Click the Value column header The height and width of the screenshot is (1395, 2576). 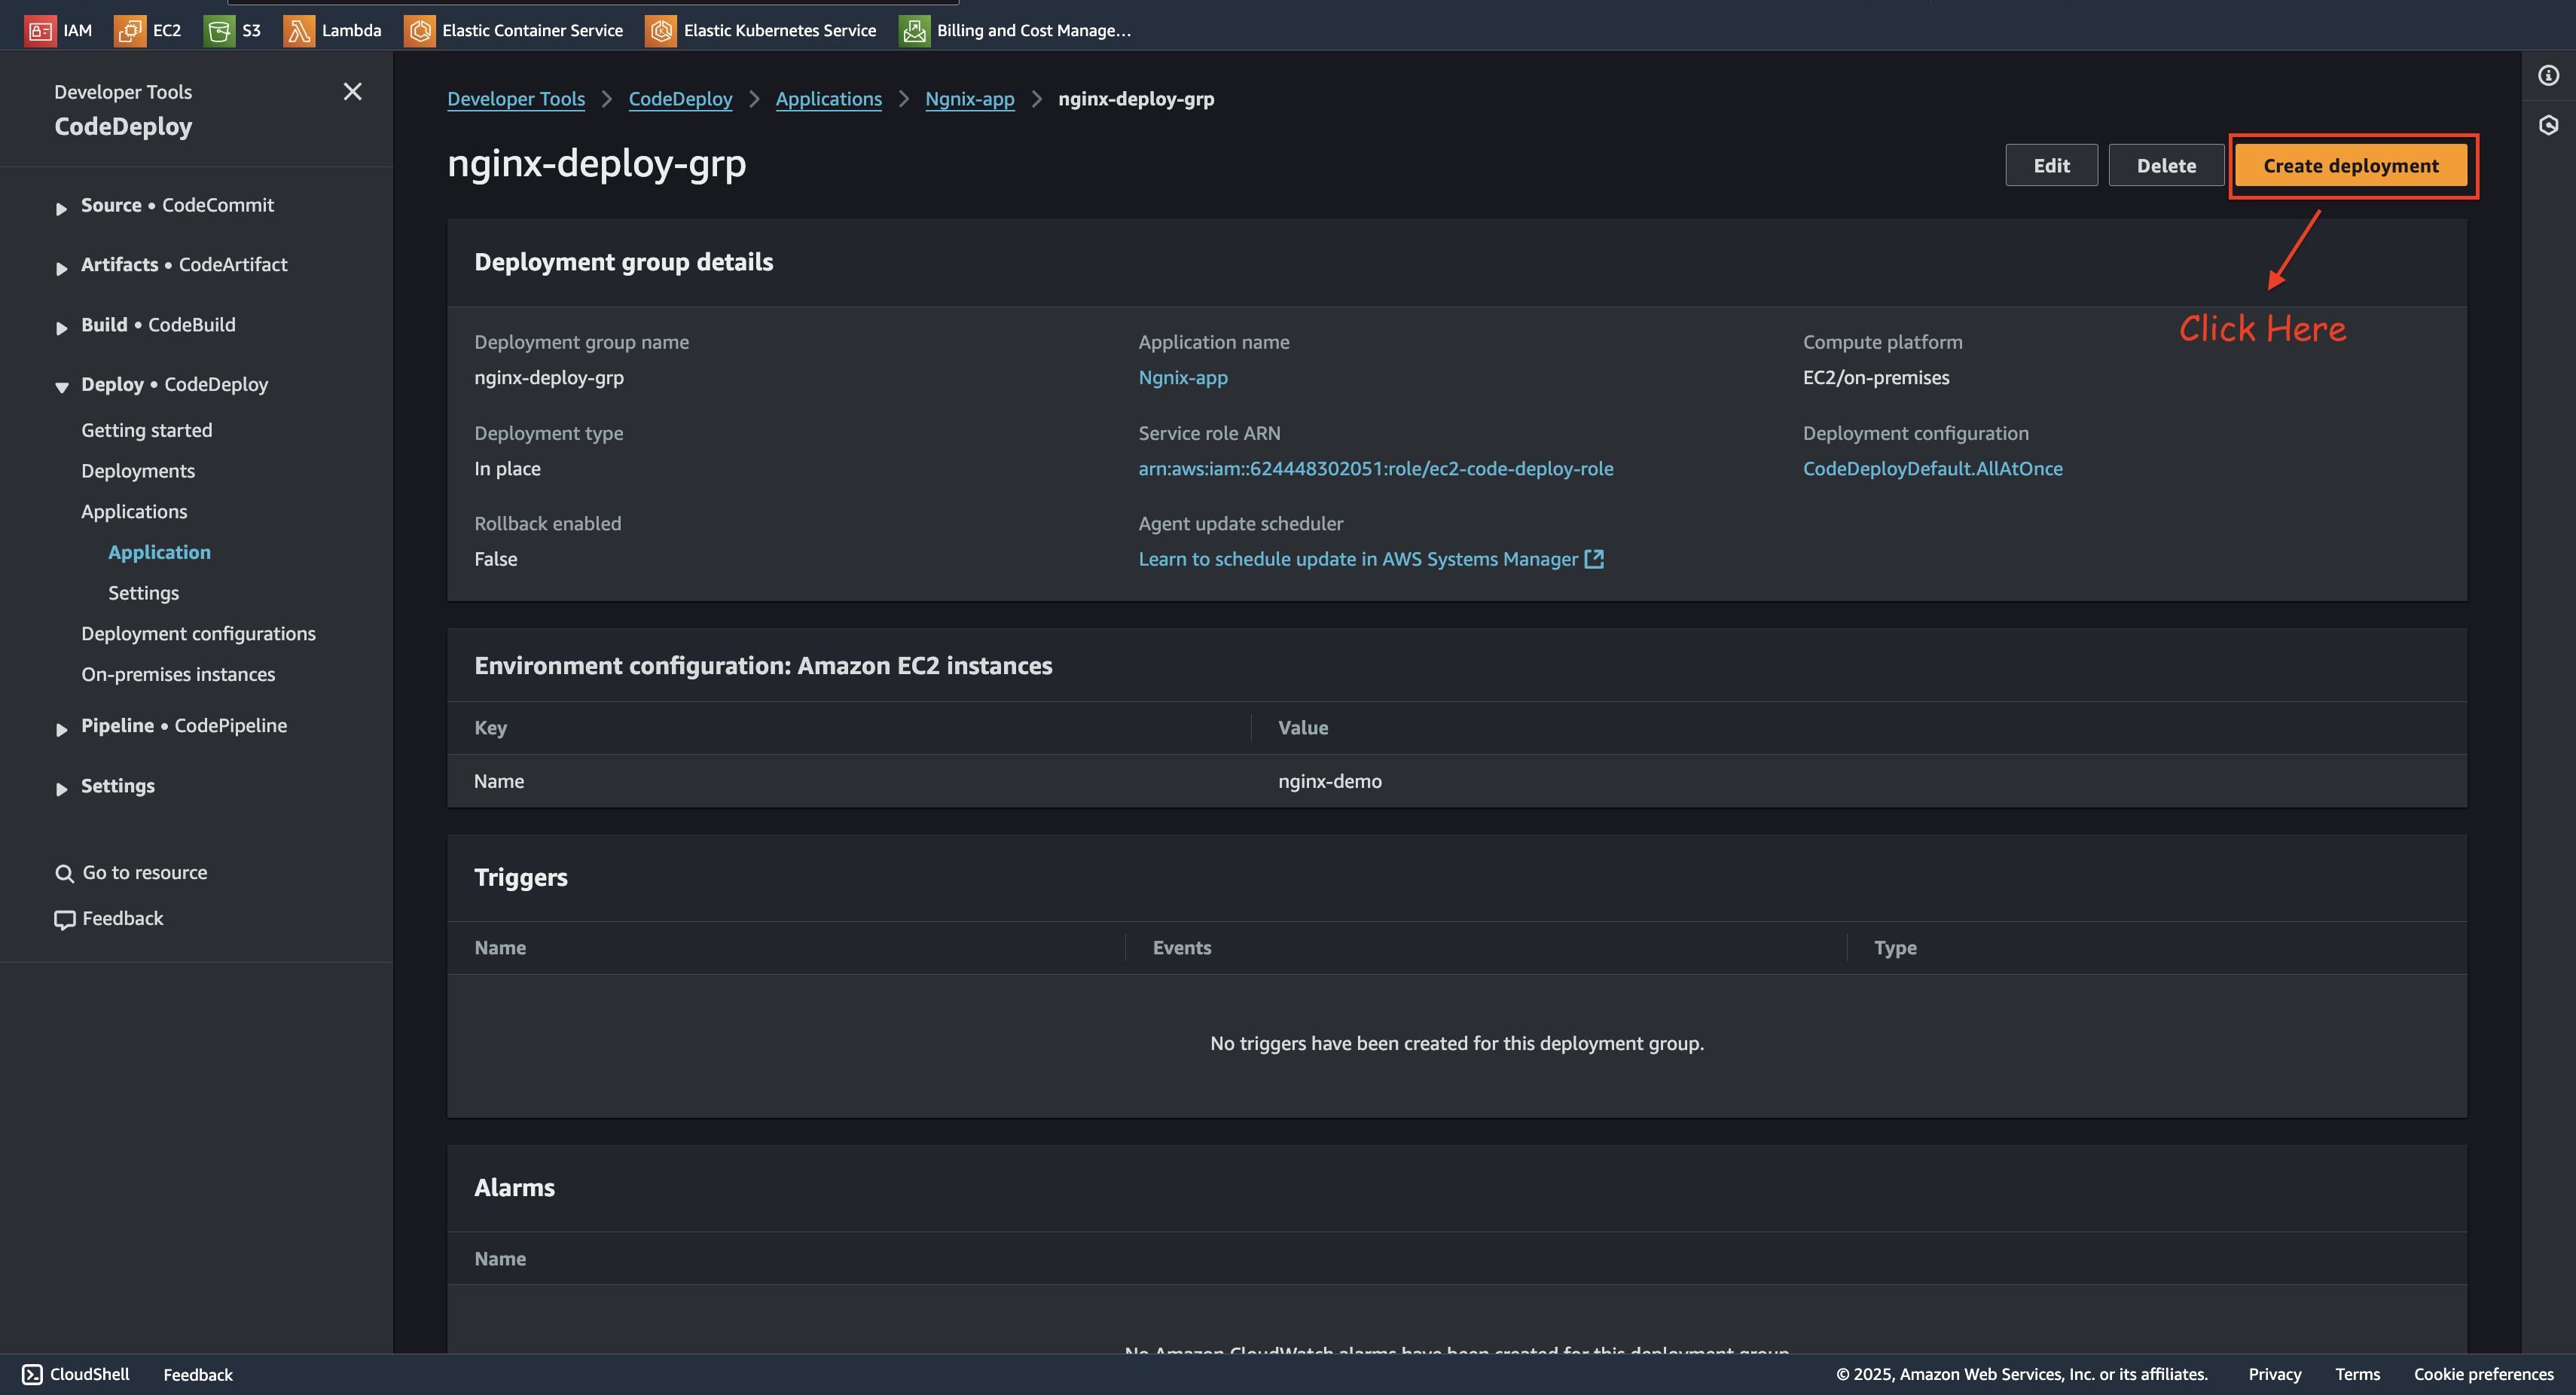[1303, 728]
